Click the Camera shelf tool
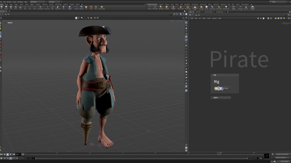291x163 pixels. coord(149,7)
